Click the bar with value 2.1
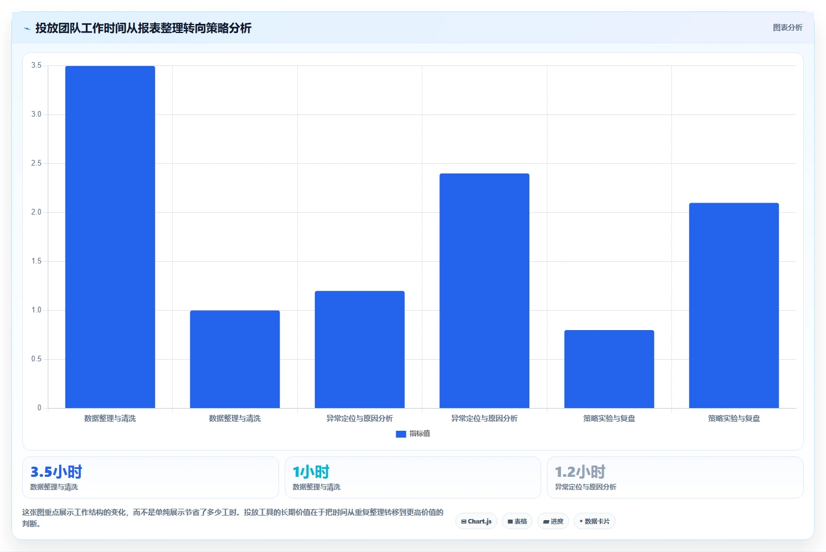The image size is (826, 552). [x=734, y=306]
